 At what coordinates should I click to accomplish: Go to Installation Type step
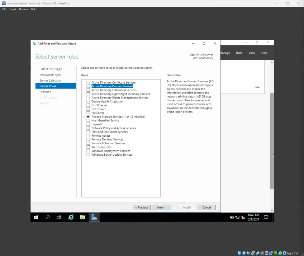tap(50, 75)
